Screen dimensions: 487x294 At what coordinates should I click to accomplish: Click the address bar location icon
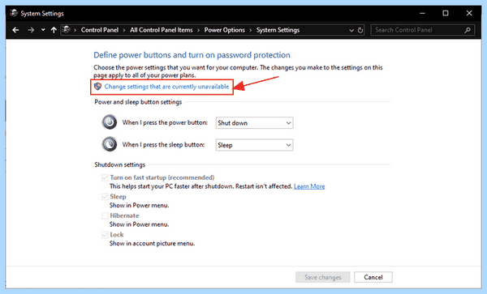pyautogui.click(x=67, y=30)
